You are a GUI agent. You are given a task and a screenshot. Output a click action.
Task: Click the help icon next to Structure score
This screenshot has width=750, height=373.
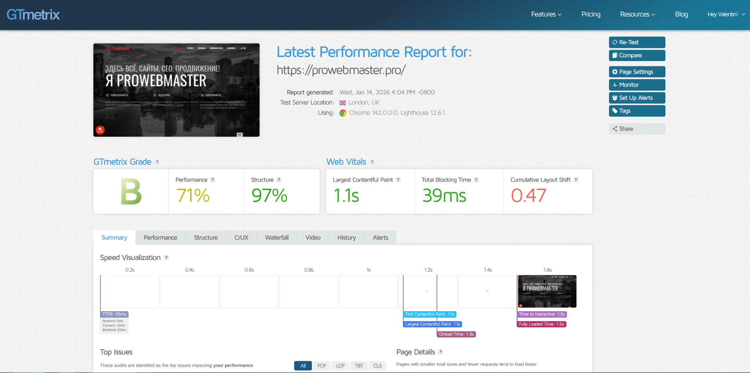279,180
